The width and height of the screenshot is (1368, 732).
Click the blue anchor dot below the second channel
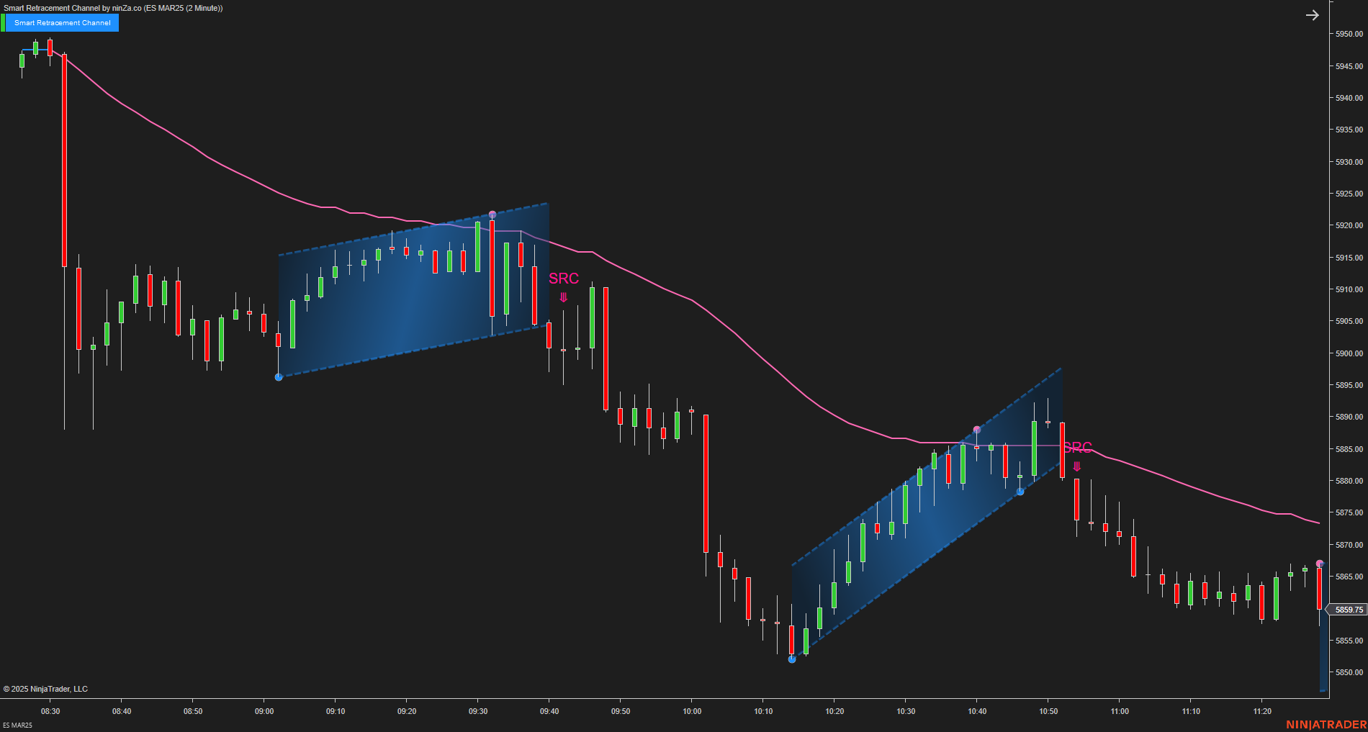pyautogui.click(x=792, y=659)
